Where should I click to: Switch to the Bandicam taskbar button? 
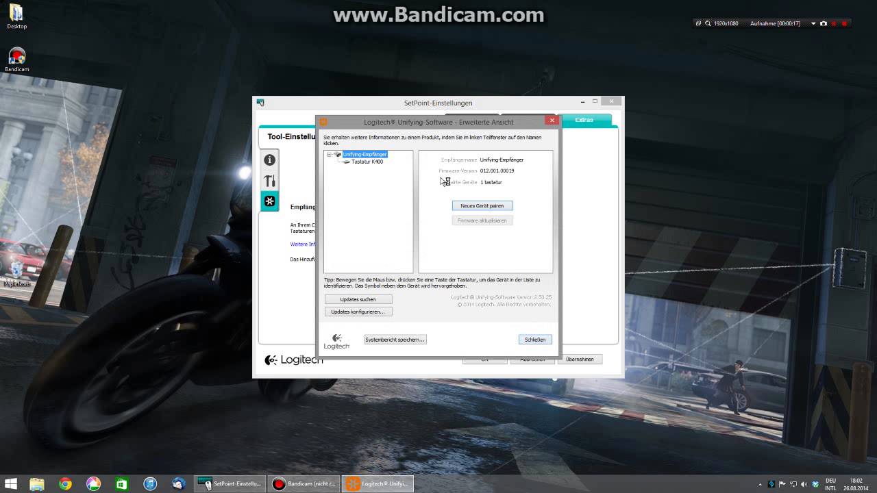click(304, 484)
